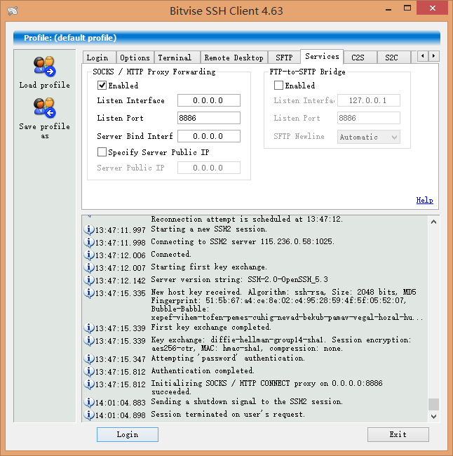453x456 pixels.
Task: Click 'Session terminated on user's request' text
Action: pyautogui.click(x=228, y=415)
